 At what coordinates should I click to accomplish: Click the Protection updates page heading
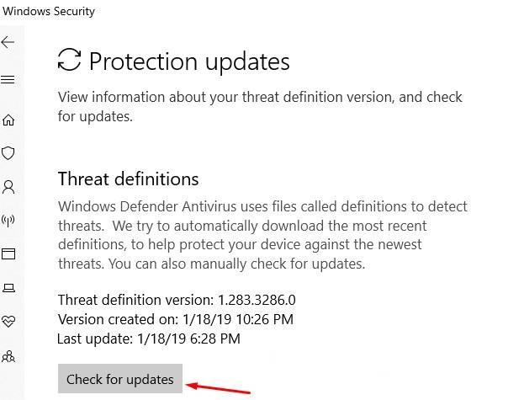click(189, 61)
